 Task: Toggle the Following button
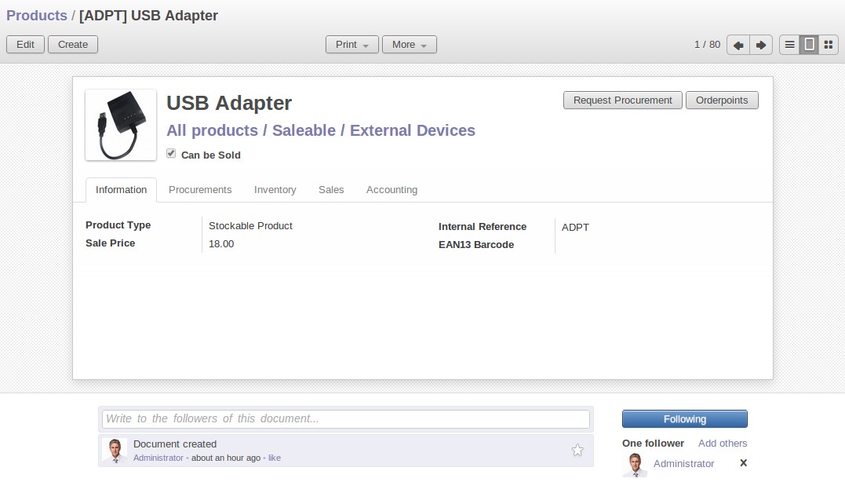click(684, 419)
